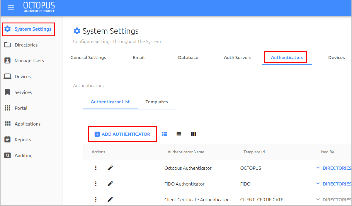Go to Applications in sidebar

coord(28,124)
